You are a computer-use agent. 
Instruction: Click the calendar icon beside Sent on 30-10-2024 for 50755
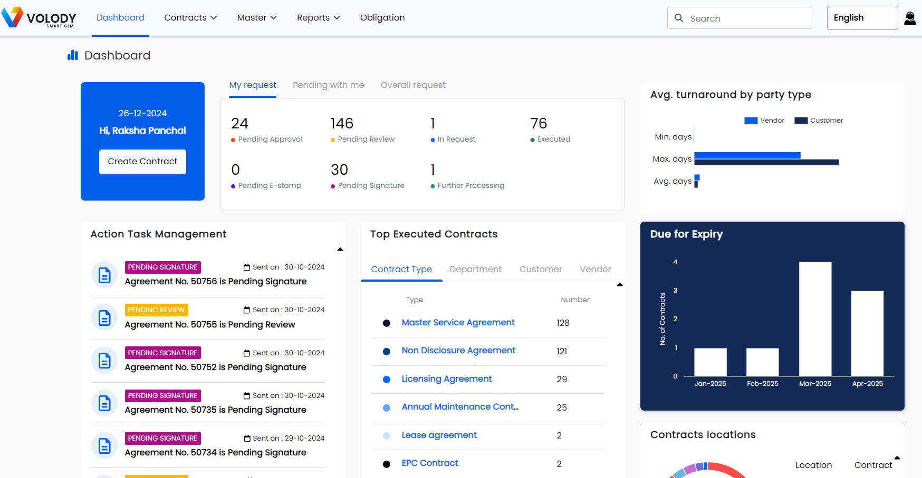(246, 310)
